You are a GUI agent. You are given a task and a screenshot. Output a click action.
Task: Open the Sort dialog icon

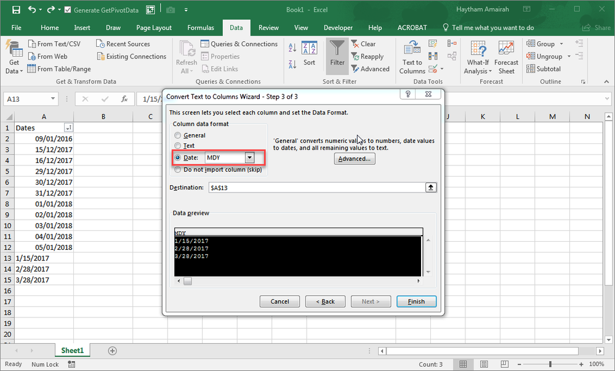click(x=310, y=49)
